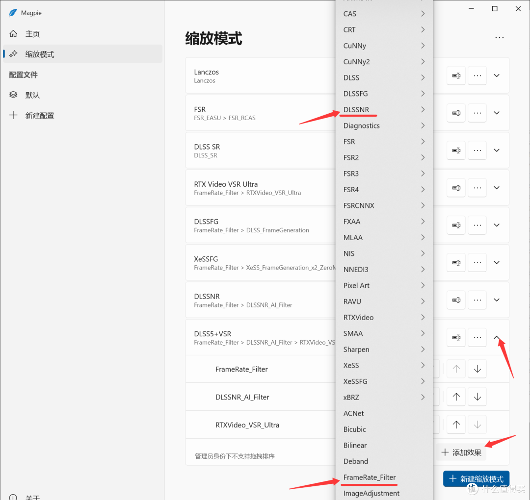530x500 pixels.
Task: Open more options for DLSSNR row
Action: (477, 300)
